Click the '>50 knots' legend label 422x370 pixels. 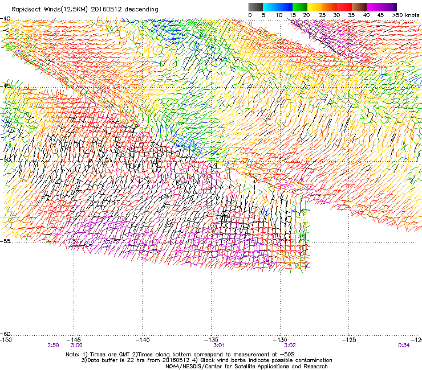[x=405, y=15]
